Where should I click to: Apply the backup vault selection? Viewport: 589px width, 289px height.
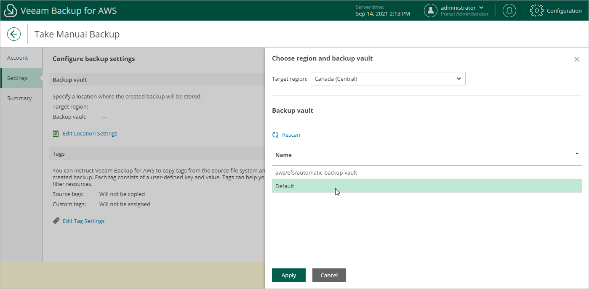coord(289,275)
